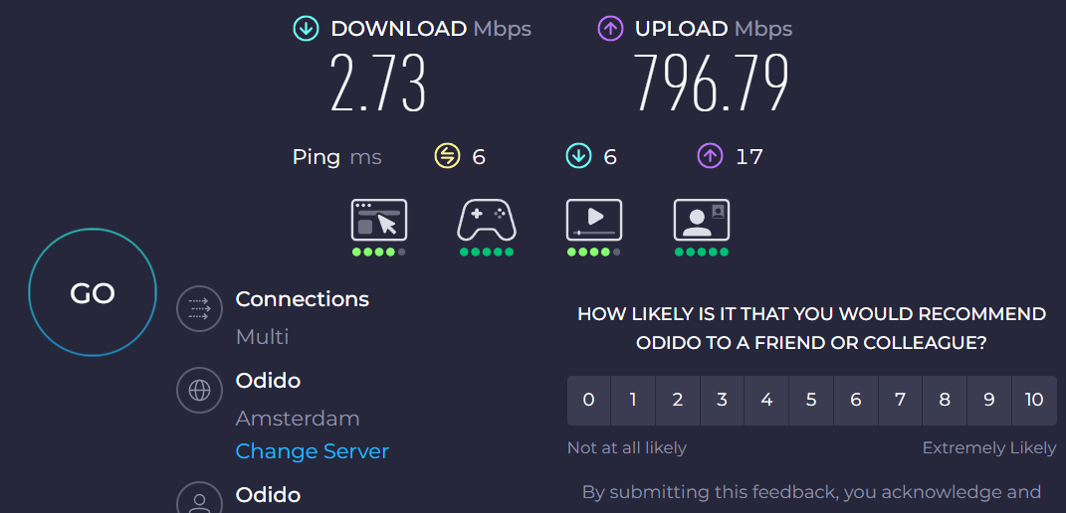Select the upload latency ping icon
The width and height of the screenshot is (1066, 513).
[x=710, y=156]
